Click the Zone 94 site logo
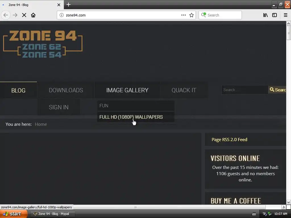This screenshot has width=291, height=218. pyautogui.click(x=43, y=44)
